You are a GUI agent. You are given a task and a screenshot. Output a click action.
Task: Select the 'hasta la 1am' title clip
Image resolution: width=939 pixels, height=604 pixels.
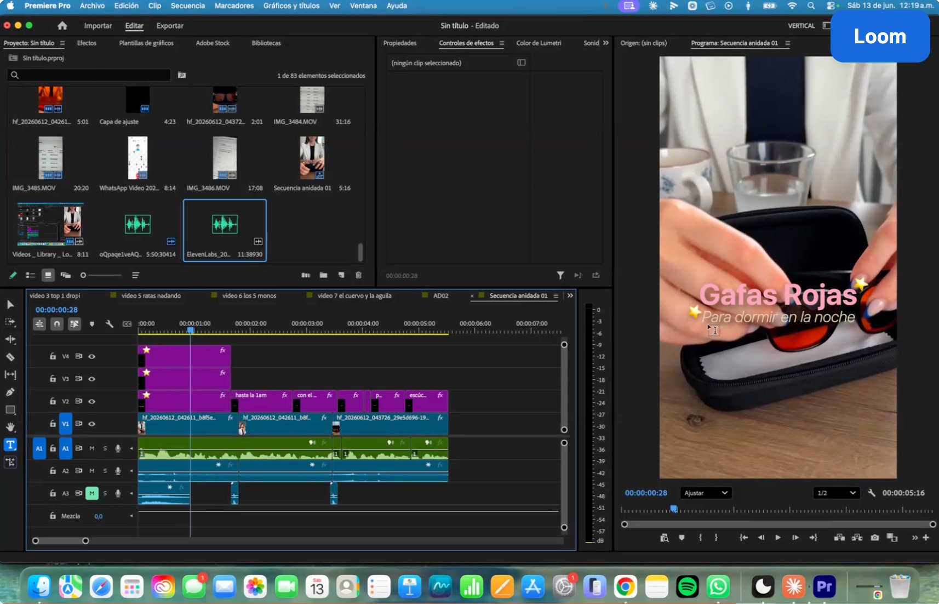pyautogui.click(x=262, y=401)
